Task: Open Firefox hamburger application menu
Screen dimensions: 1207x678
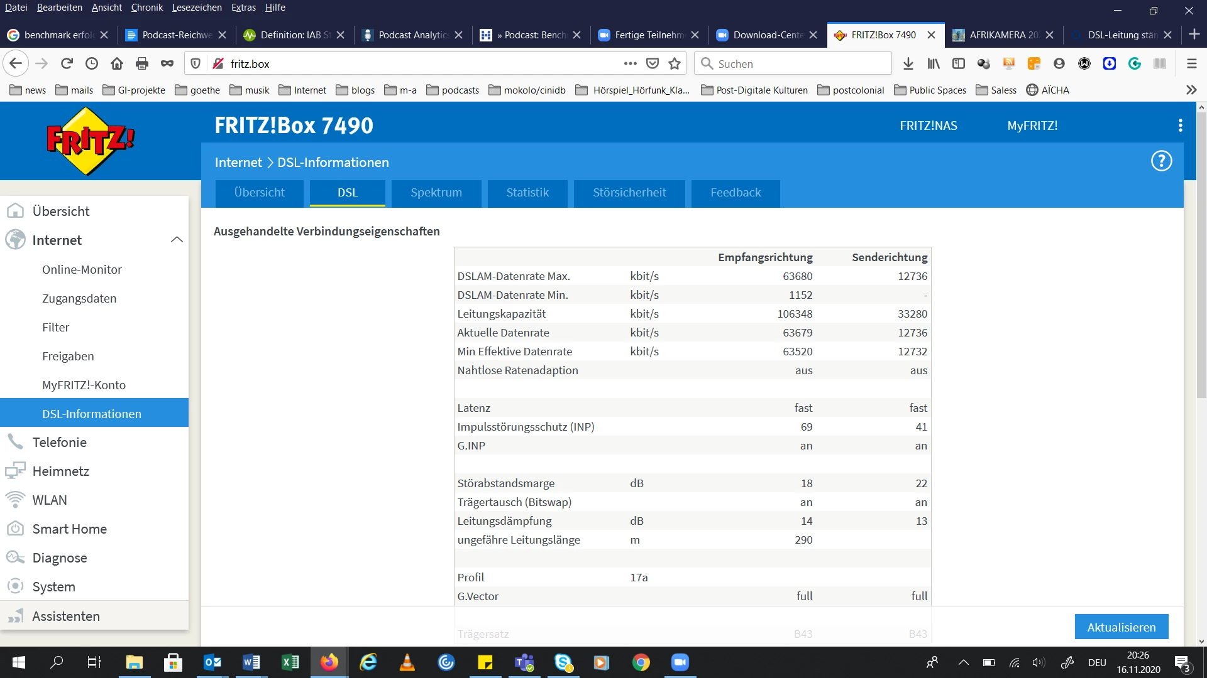Action: [x=1191, y=63]
